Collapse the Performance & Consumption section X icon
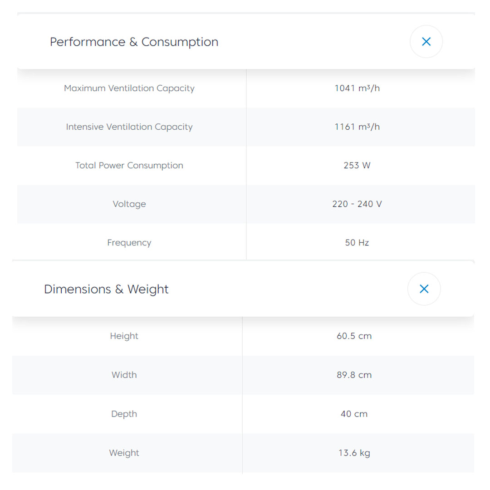This screenshot has height=490, width=490. coord(426,42)
